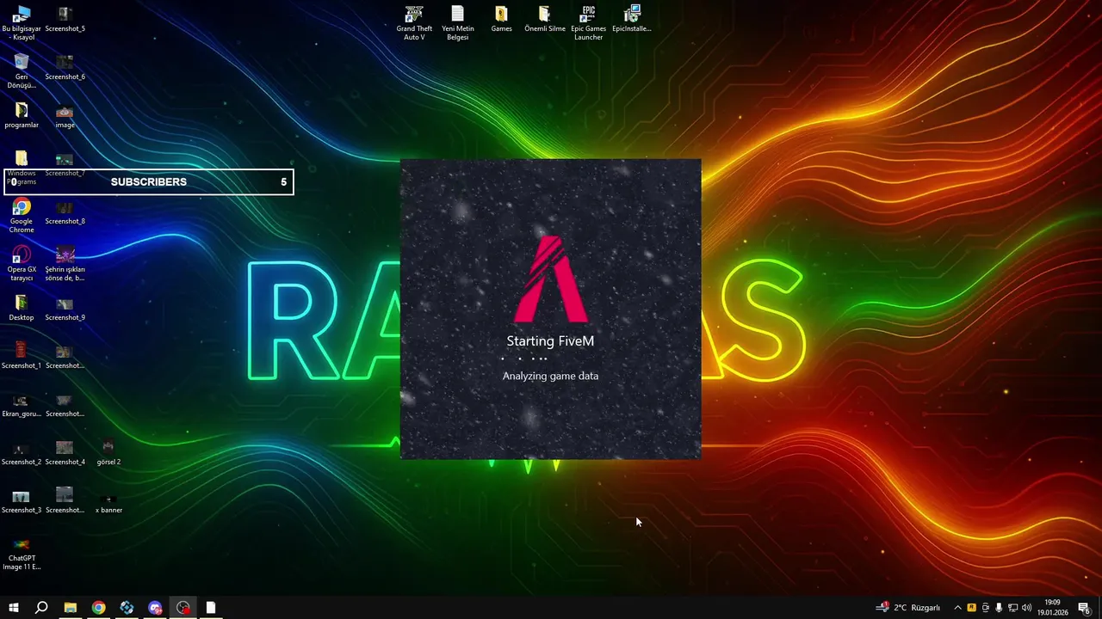The image size is (1102, 619).
Task: Select the Şehrin ışıkları sönse de file
Action: click(x=65, y=264)
